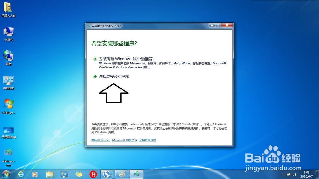Select the wlsetup Windows-logo desktop icon
The height and width of the screenshot is (179, 319).
pyautogui.click(x=8, y=106)
